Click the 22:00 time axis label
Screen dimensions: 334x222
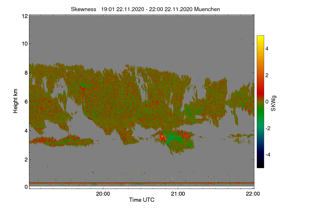pos(253,194)
